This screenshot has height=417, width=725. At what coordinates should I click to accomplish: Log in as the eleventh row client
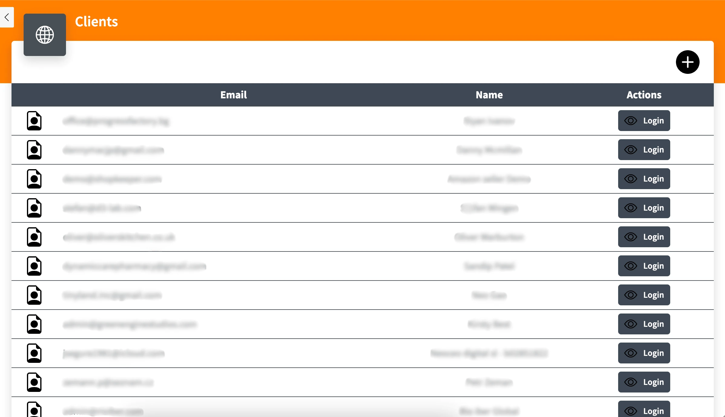(x=644, y=409)
